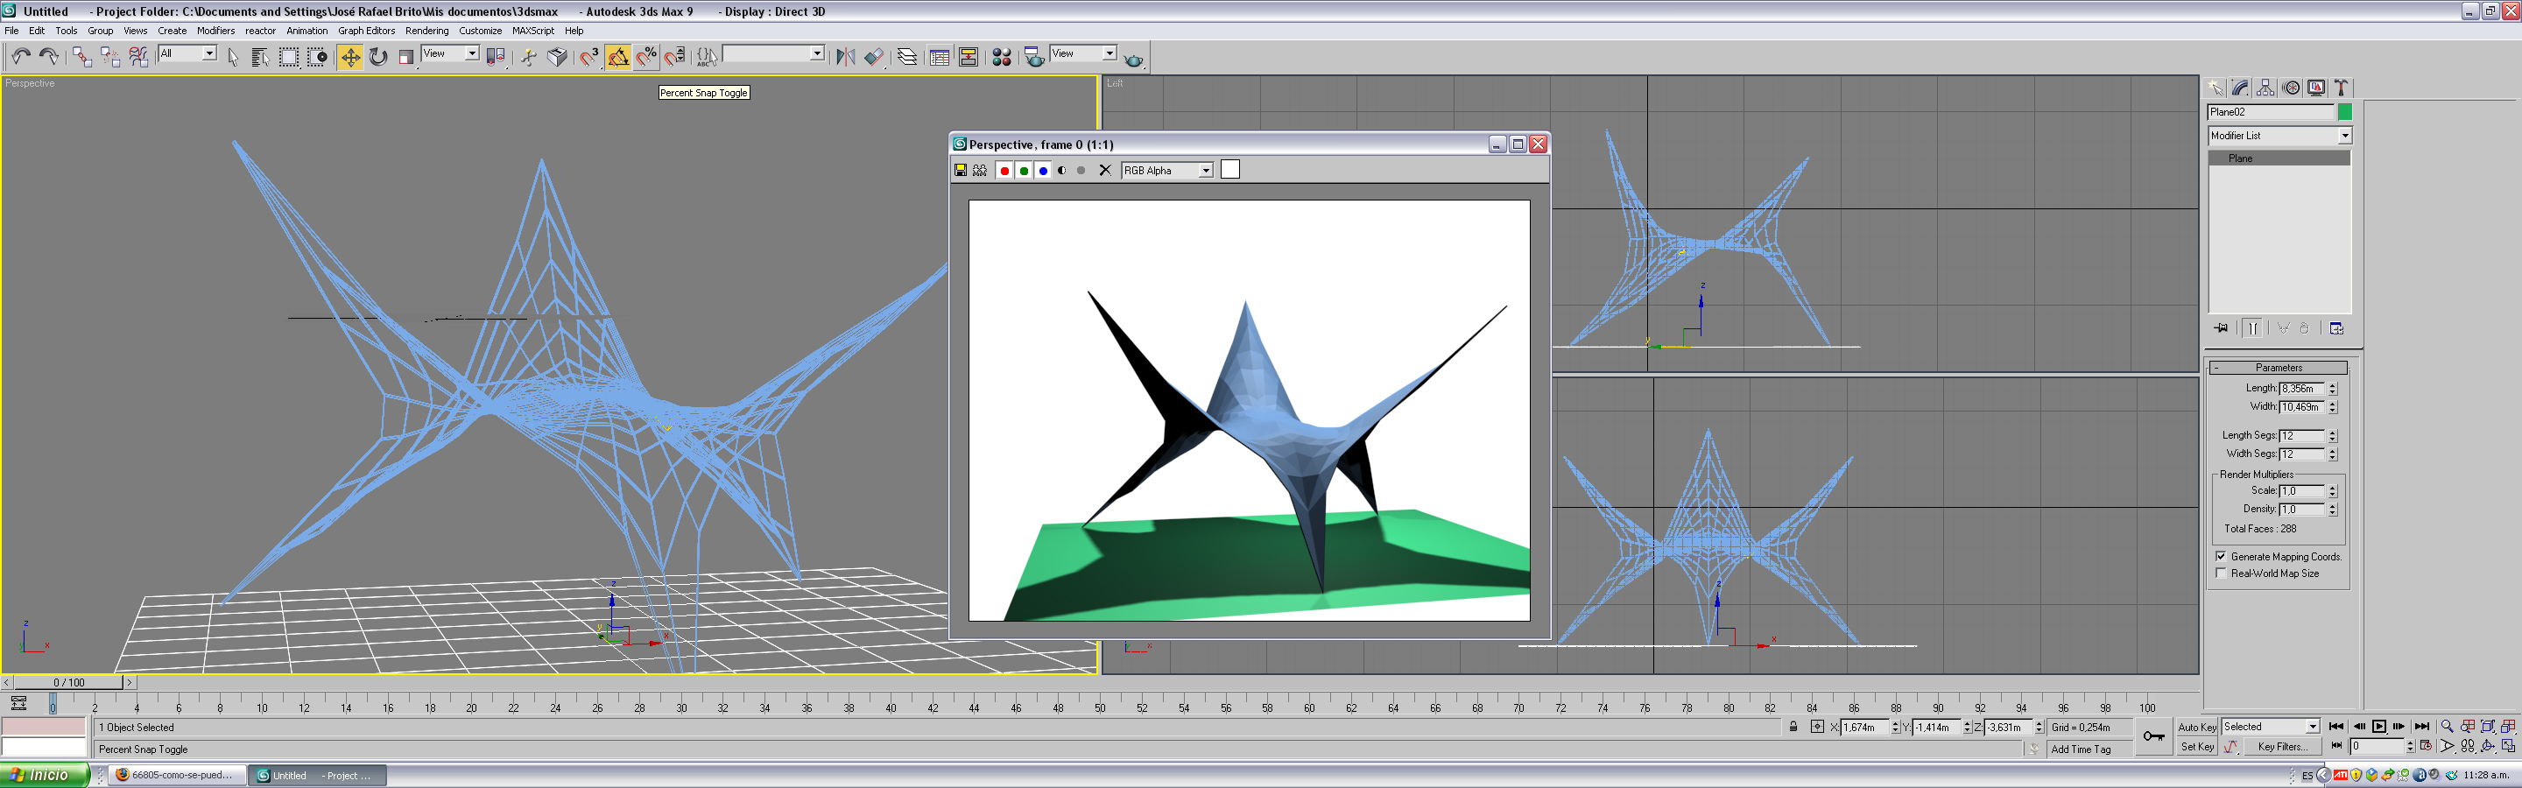Click the Length value field
Viewport: 2522px width, 788px height.
point(2300,389)
